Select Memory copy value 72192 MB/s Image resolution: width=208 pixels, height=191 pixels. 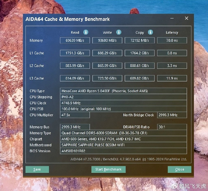(x=140, y=40)
